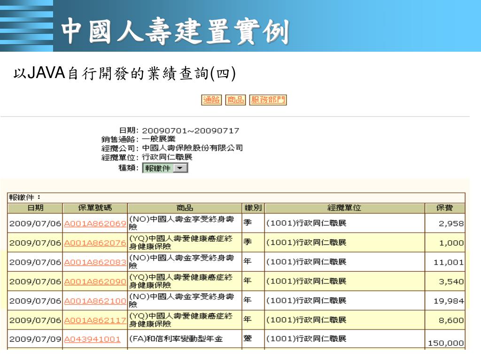
Task: Click the 日期 column header
Action: tap(35, 208)
